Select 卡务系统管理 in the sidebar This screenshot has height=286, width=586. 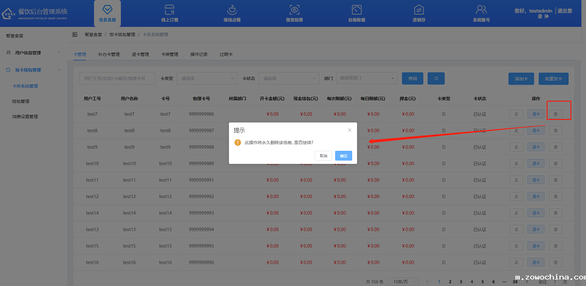(25, 86)
